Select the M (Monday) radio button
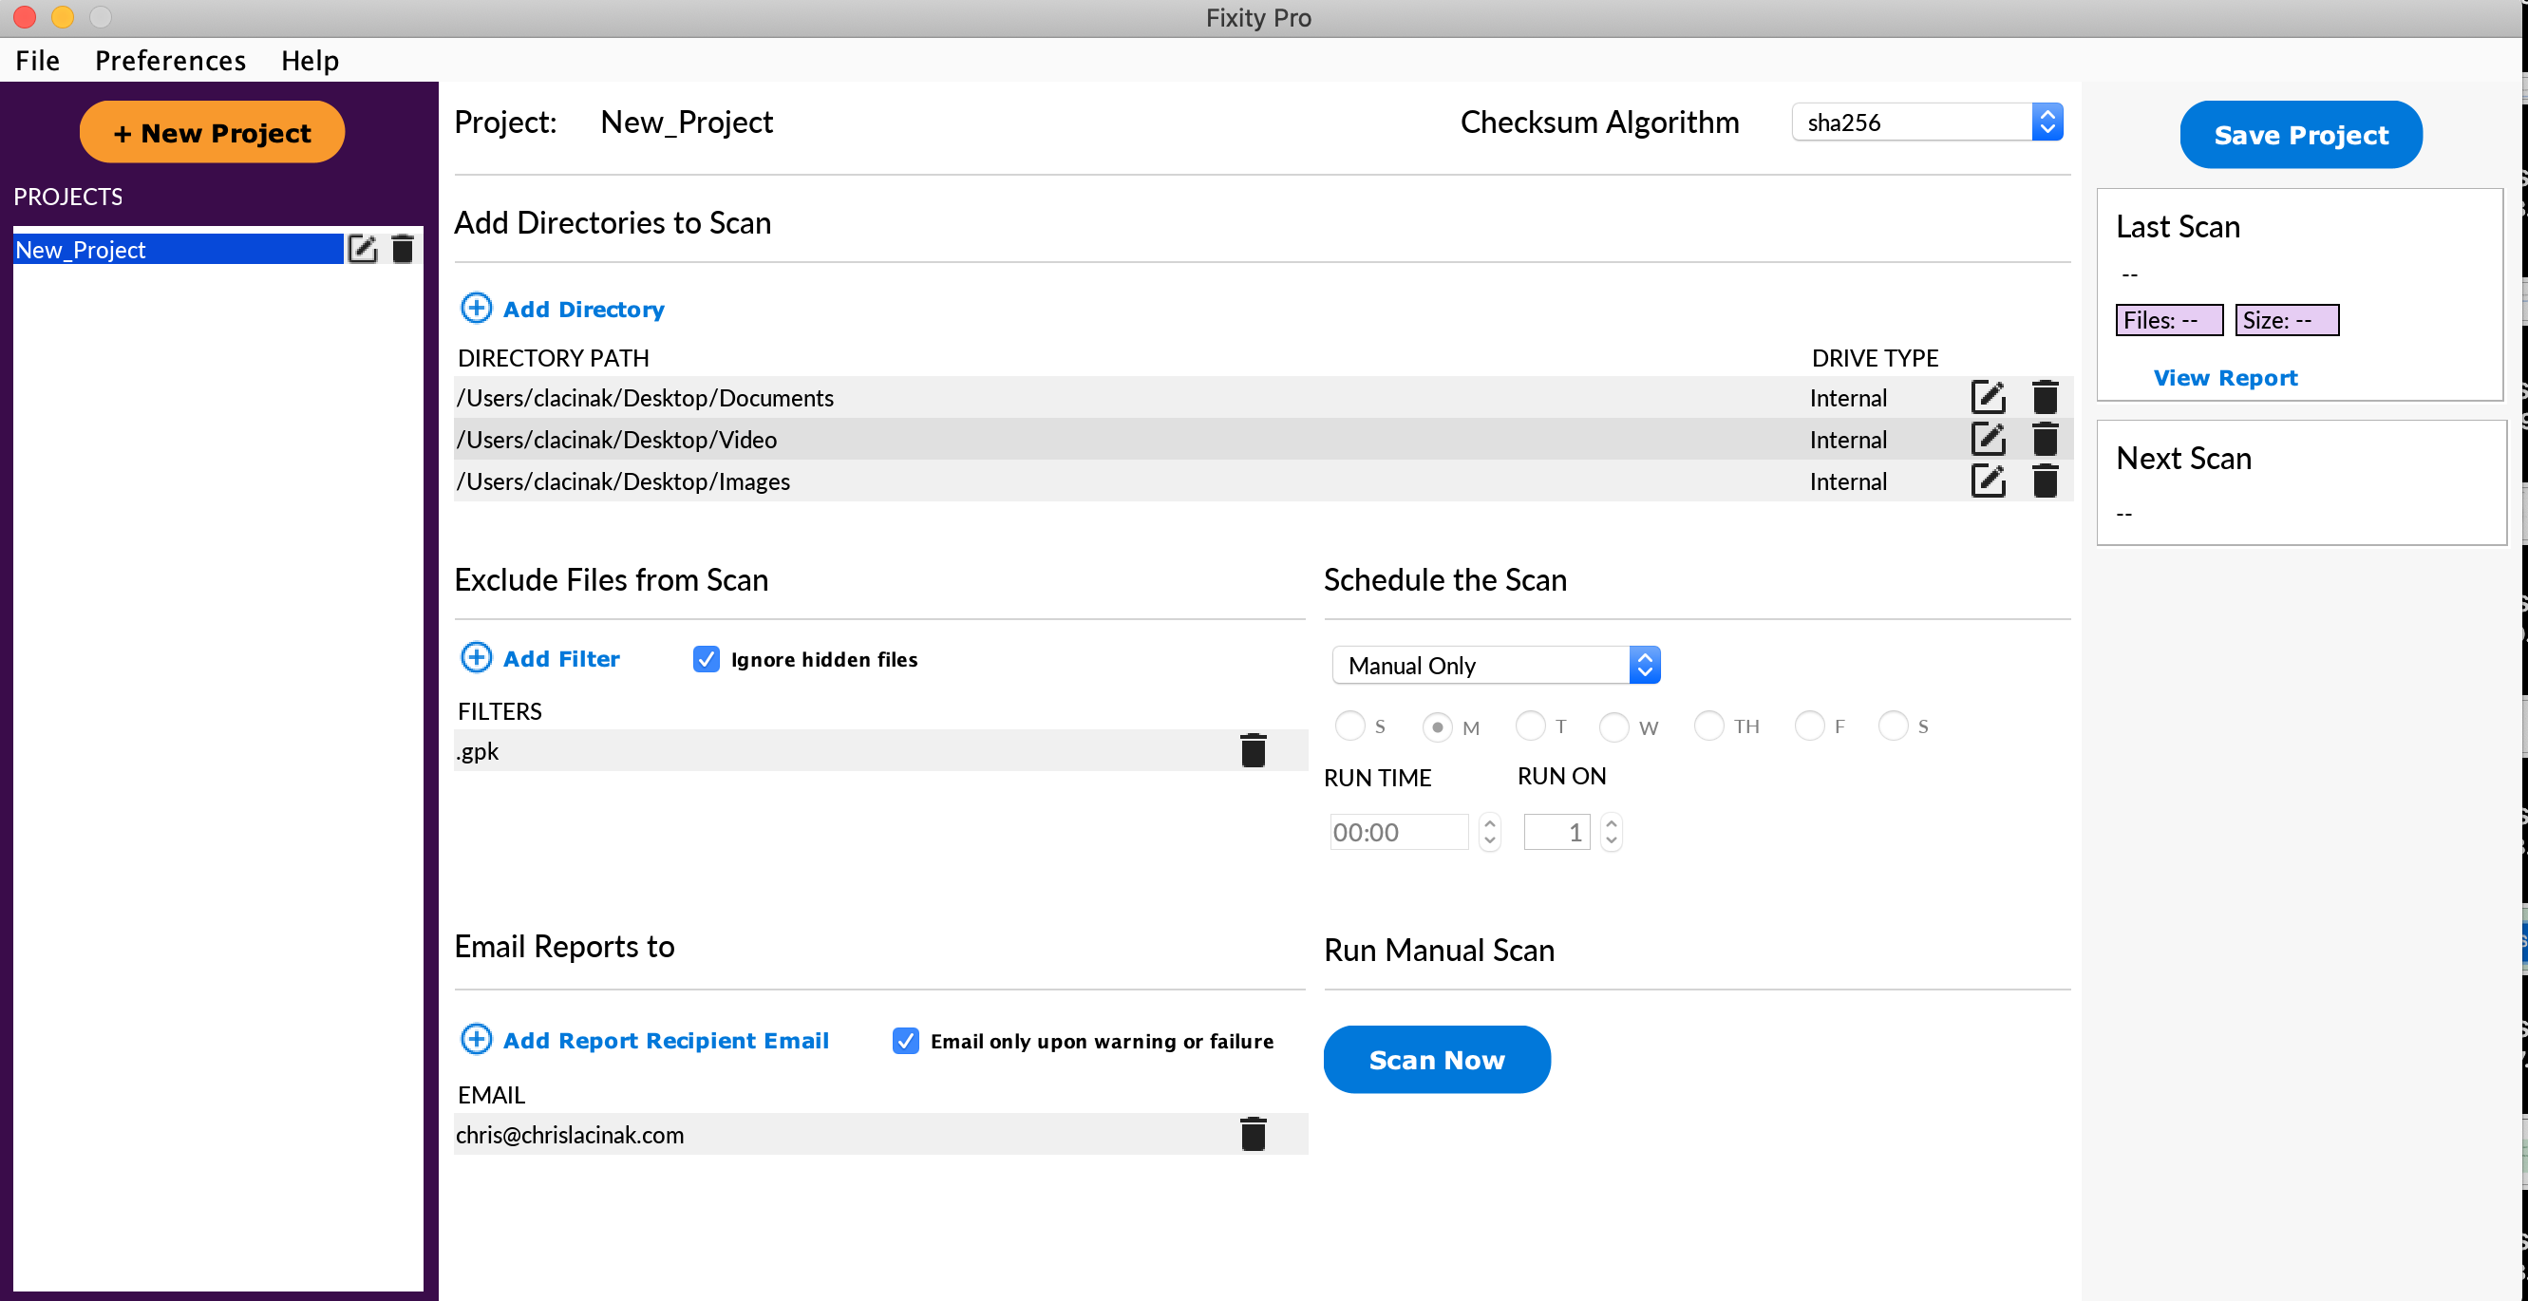The height and width of the screenshot is (1301, 2528). point(1437,727)
